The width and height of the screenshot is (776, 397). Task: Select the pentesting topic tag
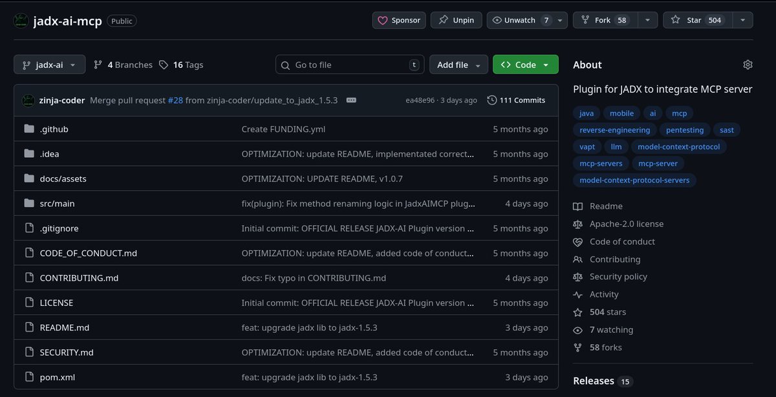point(685,130)
